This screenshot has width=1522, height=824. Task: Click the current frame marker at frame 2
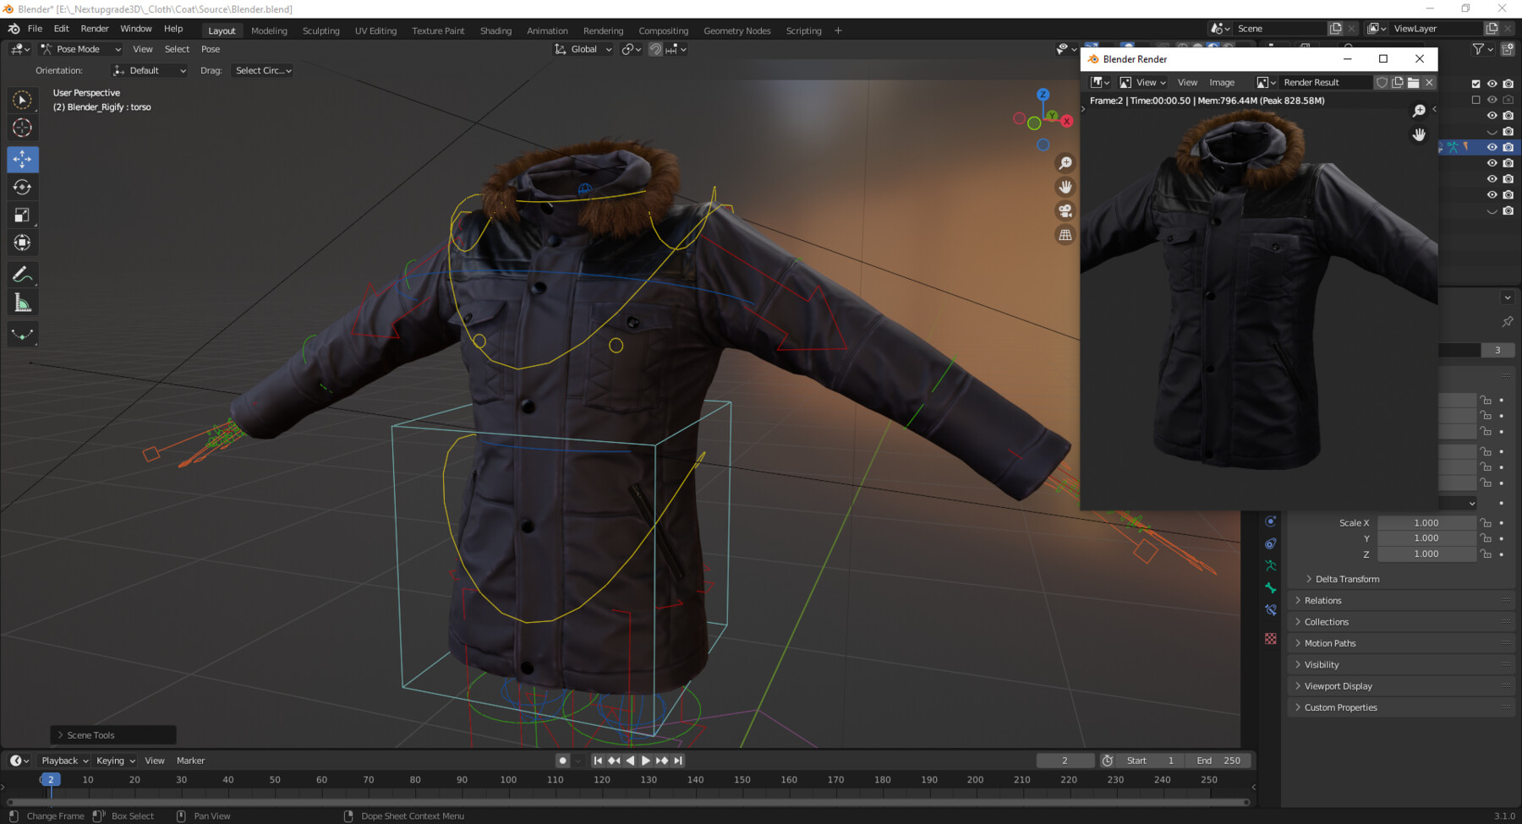[50, 779]
